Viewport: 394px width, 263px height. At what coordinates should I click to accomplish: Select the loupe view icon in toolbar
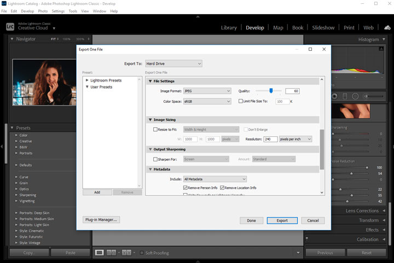[99, 253]
